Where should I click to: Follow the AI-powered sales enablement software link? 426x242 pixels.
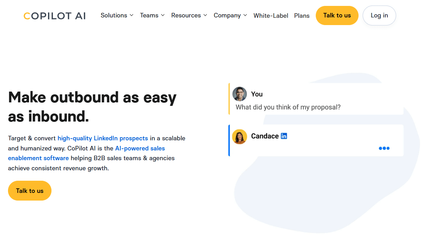tap(140, 148)
